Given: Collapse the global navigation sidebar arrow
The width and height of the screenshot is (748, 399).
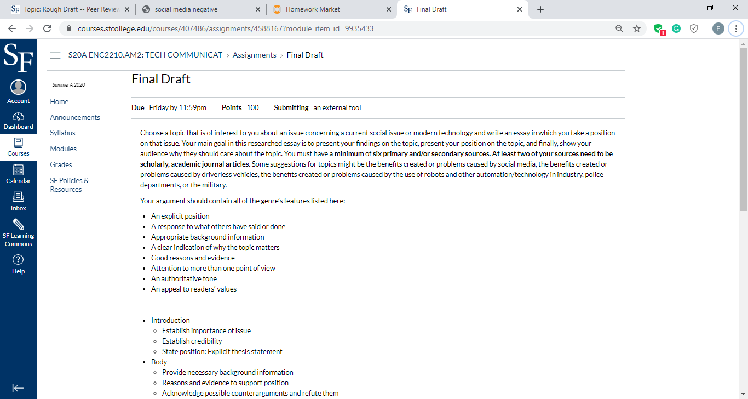Looking at the screenshot, I should [x=18, y=388].
